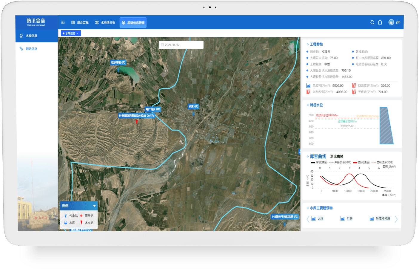The width and height of the screenshot is (419, 269).
Task: Click the 大坝最大坝高 value 75.80
Action: point(334,58)
